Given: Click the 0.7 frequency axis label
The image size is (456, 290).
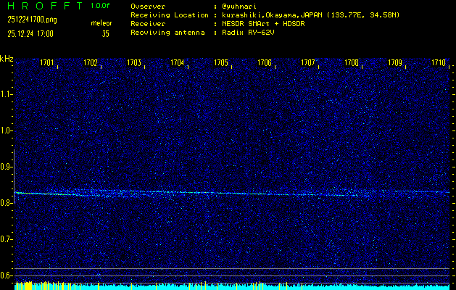Looking at the screenshot, I should tap(7, 239).
